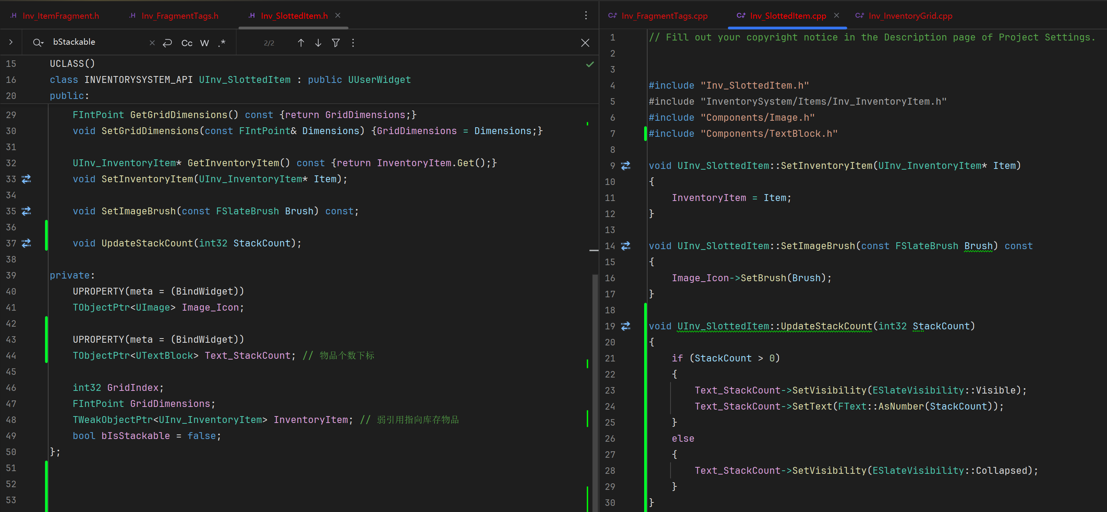The image size is (1107, 512).
Task: Go to previous search occurrence arrow
Action: [301, 42]
